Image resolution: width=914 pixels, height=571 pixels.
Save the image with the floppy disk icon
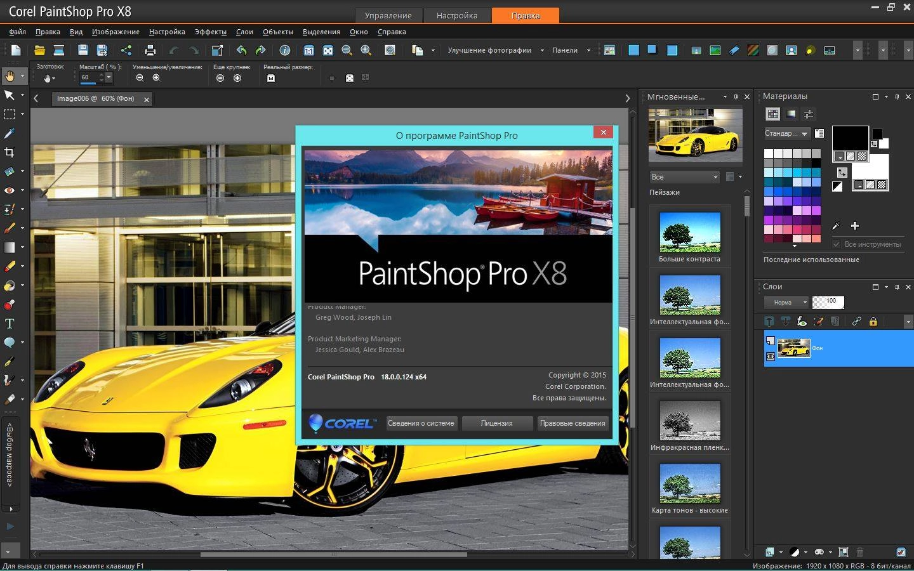[83, 50]
